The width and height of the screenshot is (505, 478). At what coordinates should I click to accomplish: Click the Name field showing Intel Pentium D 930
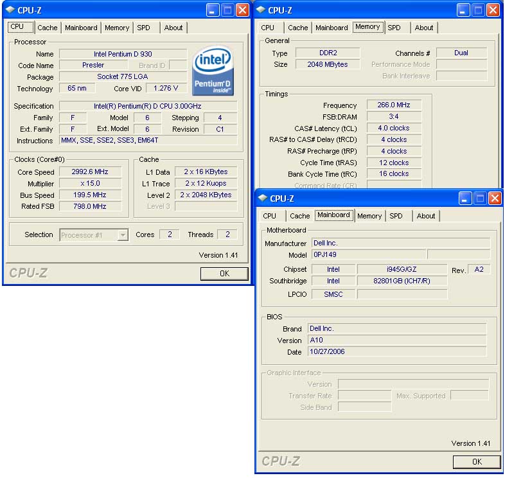pyautogui.click(x=123, y=54)
